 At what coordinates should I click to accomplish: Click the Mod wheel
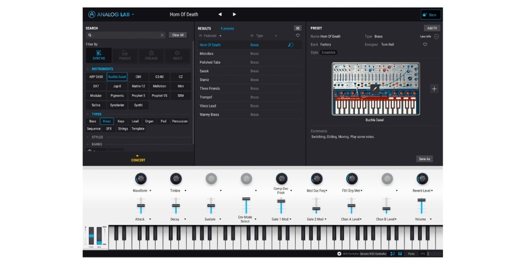99,236
